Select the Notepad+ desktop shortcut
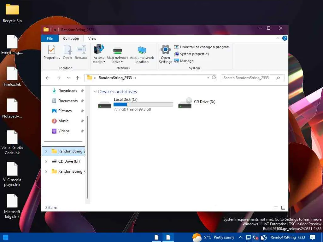The image size is (323, 242). tap(12, 108)
